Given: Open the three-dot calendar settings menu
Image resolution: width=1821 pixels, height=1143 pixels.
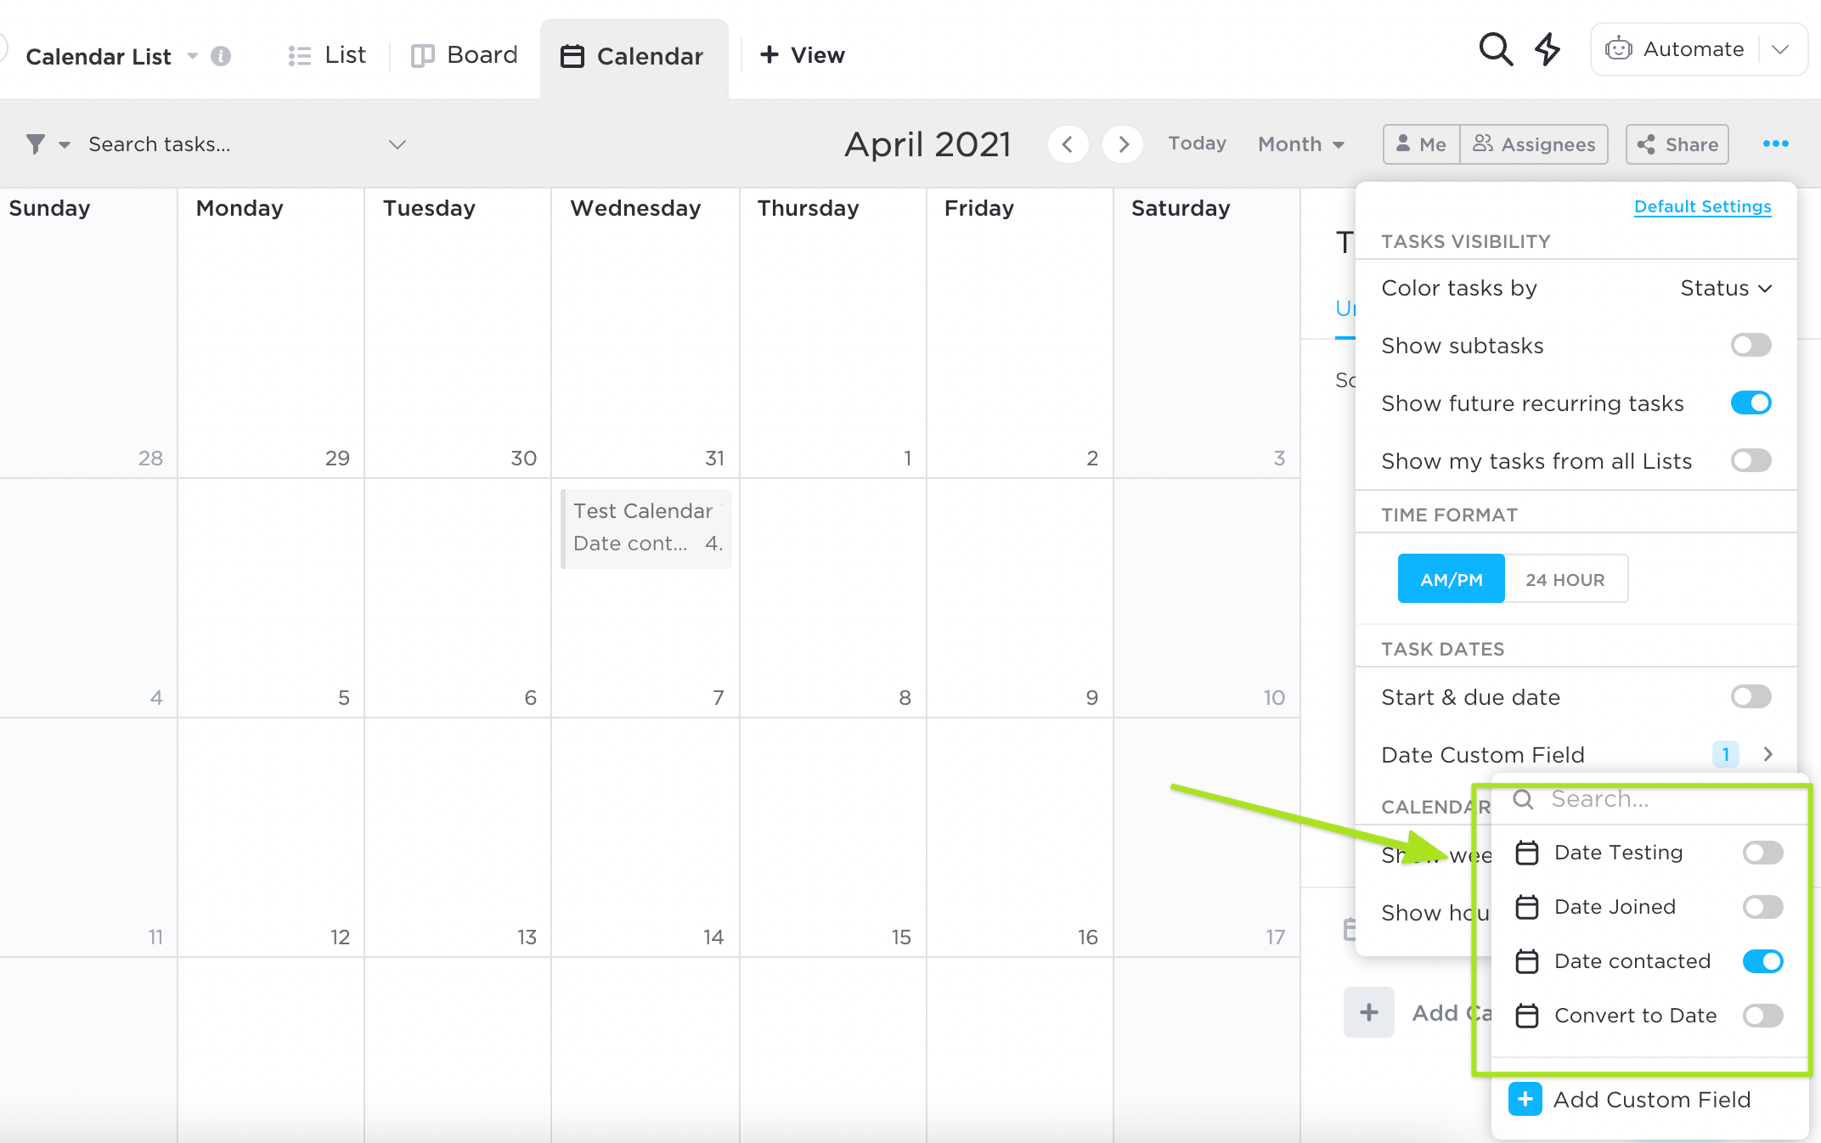Looking at the screenshot, I should pyautogui.click(x=1775, y=144).
